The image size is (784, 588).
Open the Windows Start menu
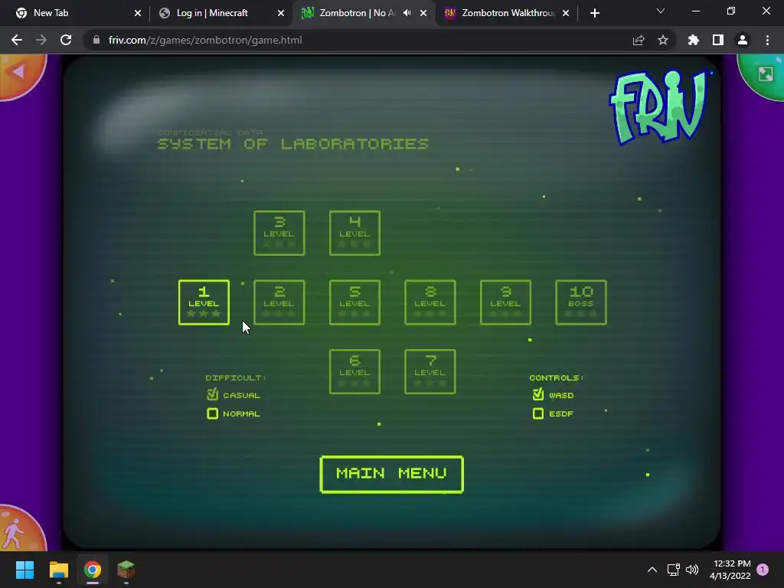coord(24,570)
